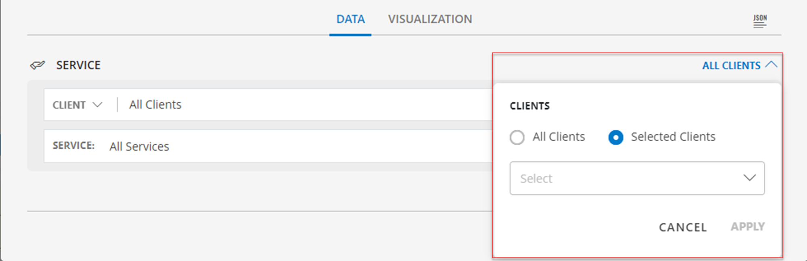Click the SERVICE section label
Screen dimensions: 807x261
(78, 65)
